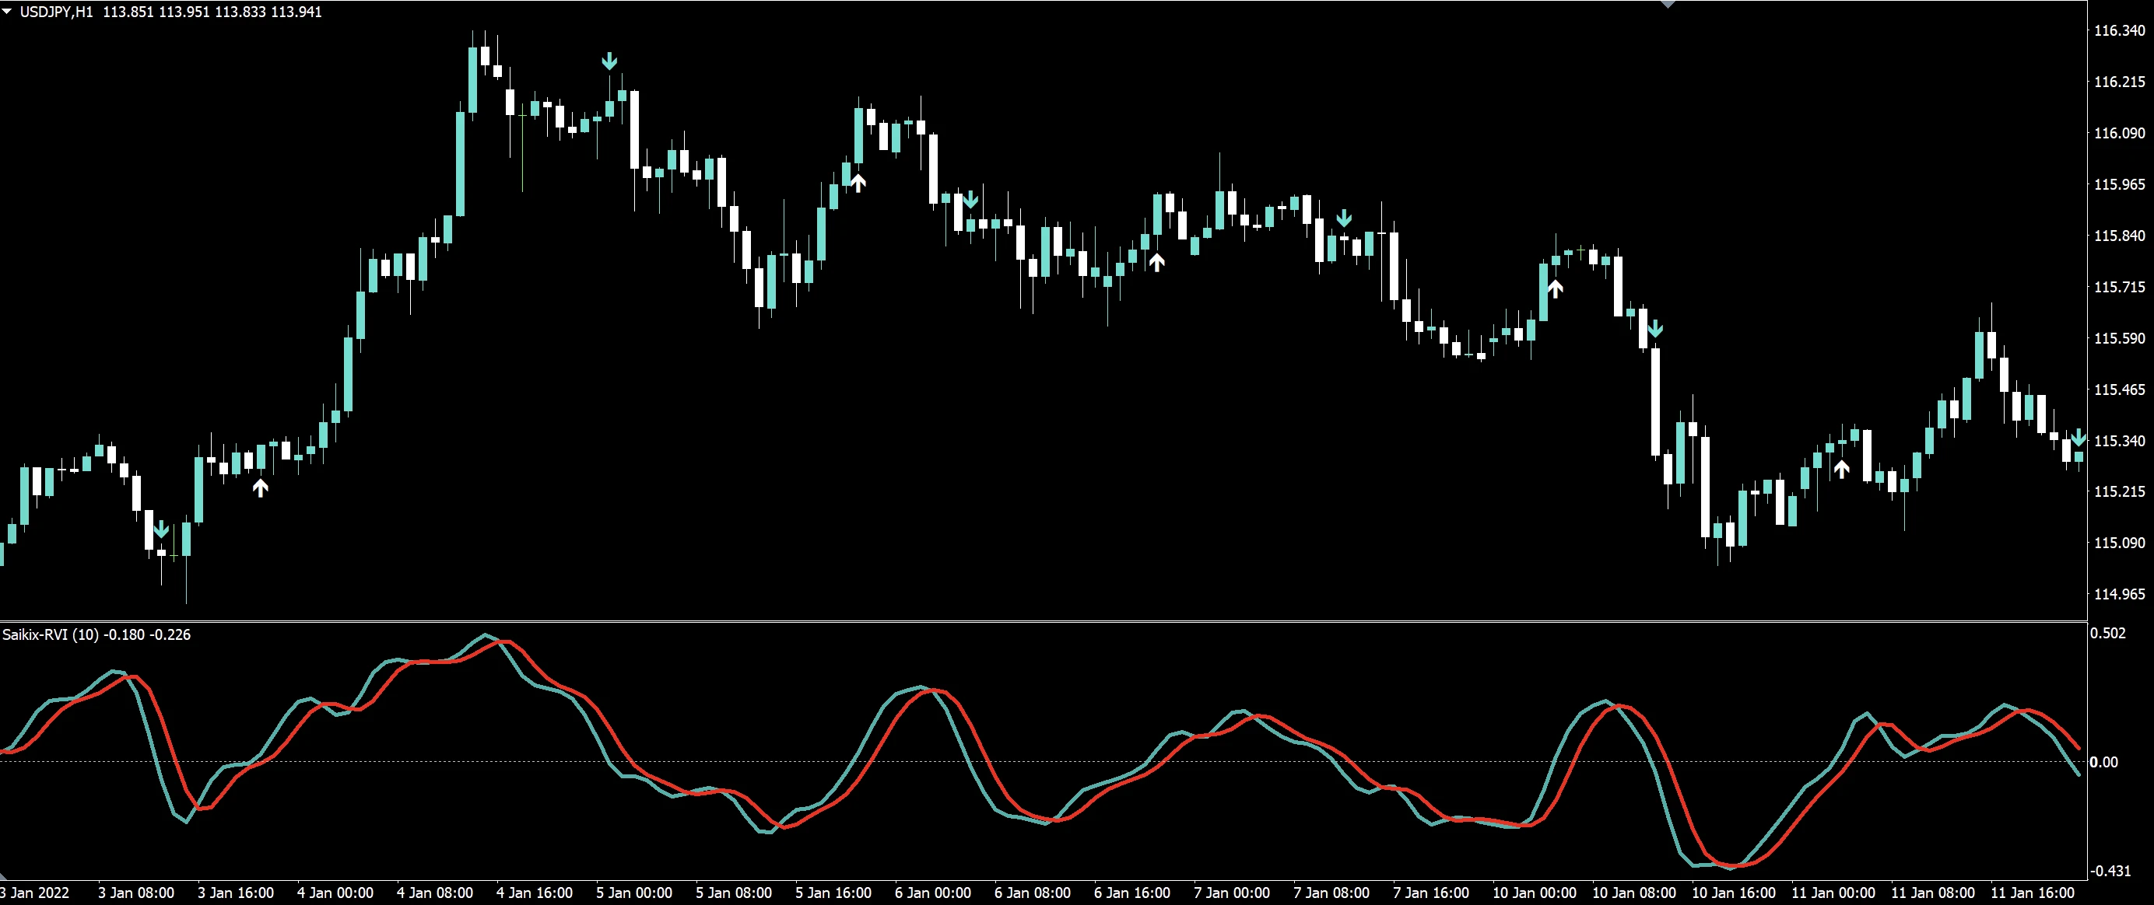Select the teal down arrow just after 7 Jan 08:00
The image size is (2154, 905).
(1344, 218)
